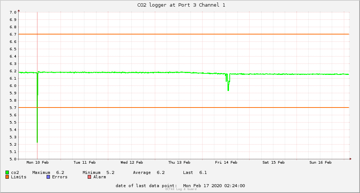Click the 5.0 y-axis value

click(x=13, y=159)
